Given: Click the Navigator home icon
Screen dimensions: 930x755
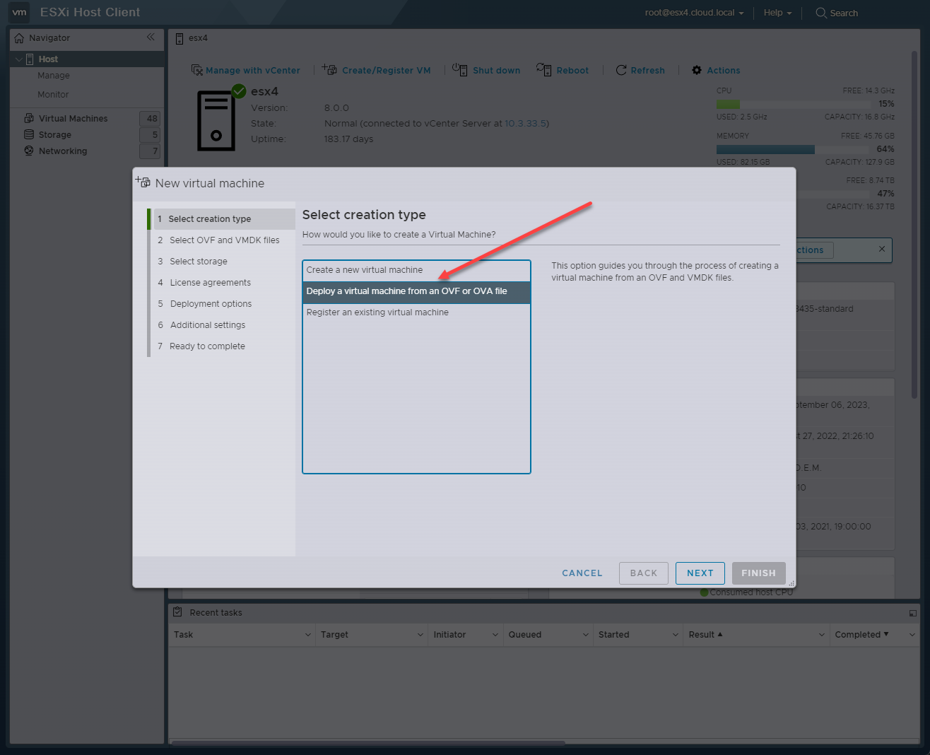Looking at the screenshot, I should 19,38.
